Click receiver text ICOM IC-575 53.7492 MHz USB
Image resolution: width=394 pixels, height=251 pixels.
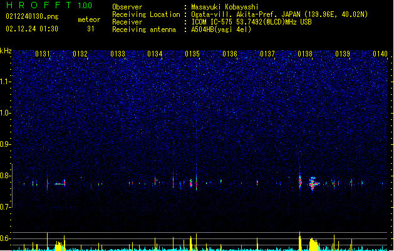click(251, 22)
